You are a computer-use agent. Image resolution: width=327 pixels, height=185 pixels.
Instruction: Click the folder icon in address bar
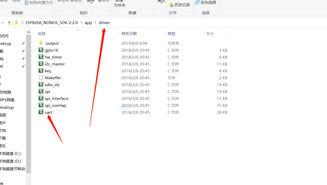(x=16, y=22)
